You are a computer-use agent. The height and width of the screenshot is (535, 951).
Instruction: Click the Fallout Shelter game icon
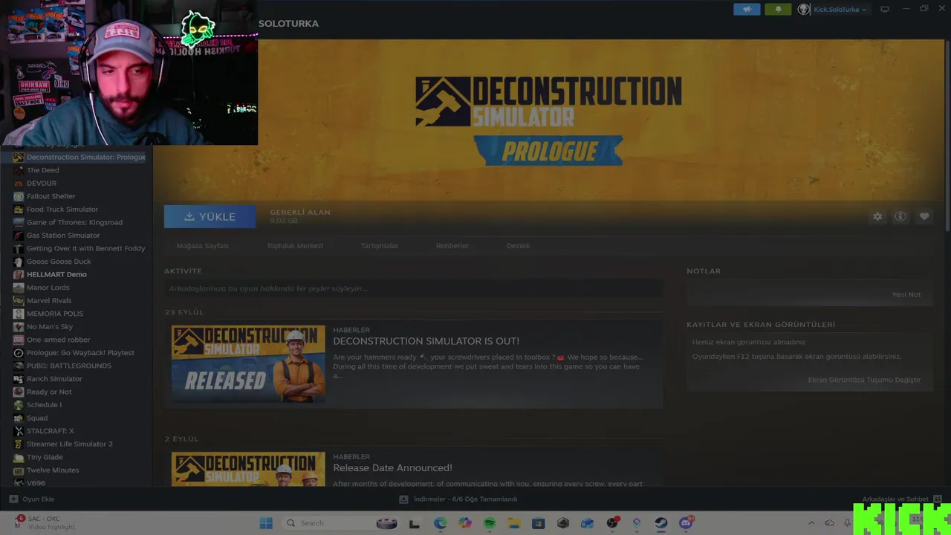19,196
